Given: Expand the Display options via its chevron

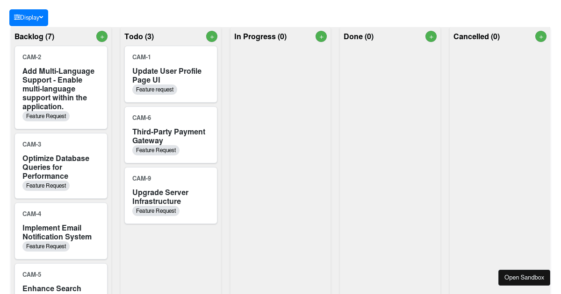Looking at the screenshot, I should pyautogui.click(x=41, y=18).
